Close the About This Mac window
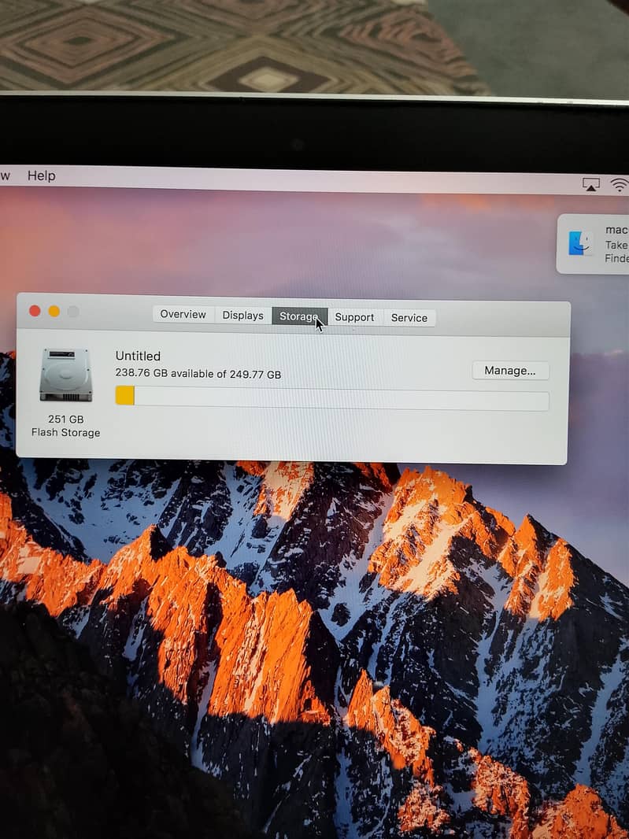 (35, 311)
